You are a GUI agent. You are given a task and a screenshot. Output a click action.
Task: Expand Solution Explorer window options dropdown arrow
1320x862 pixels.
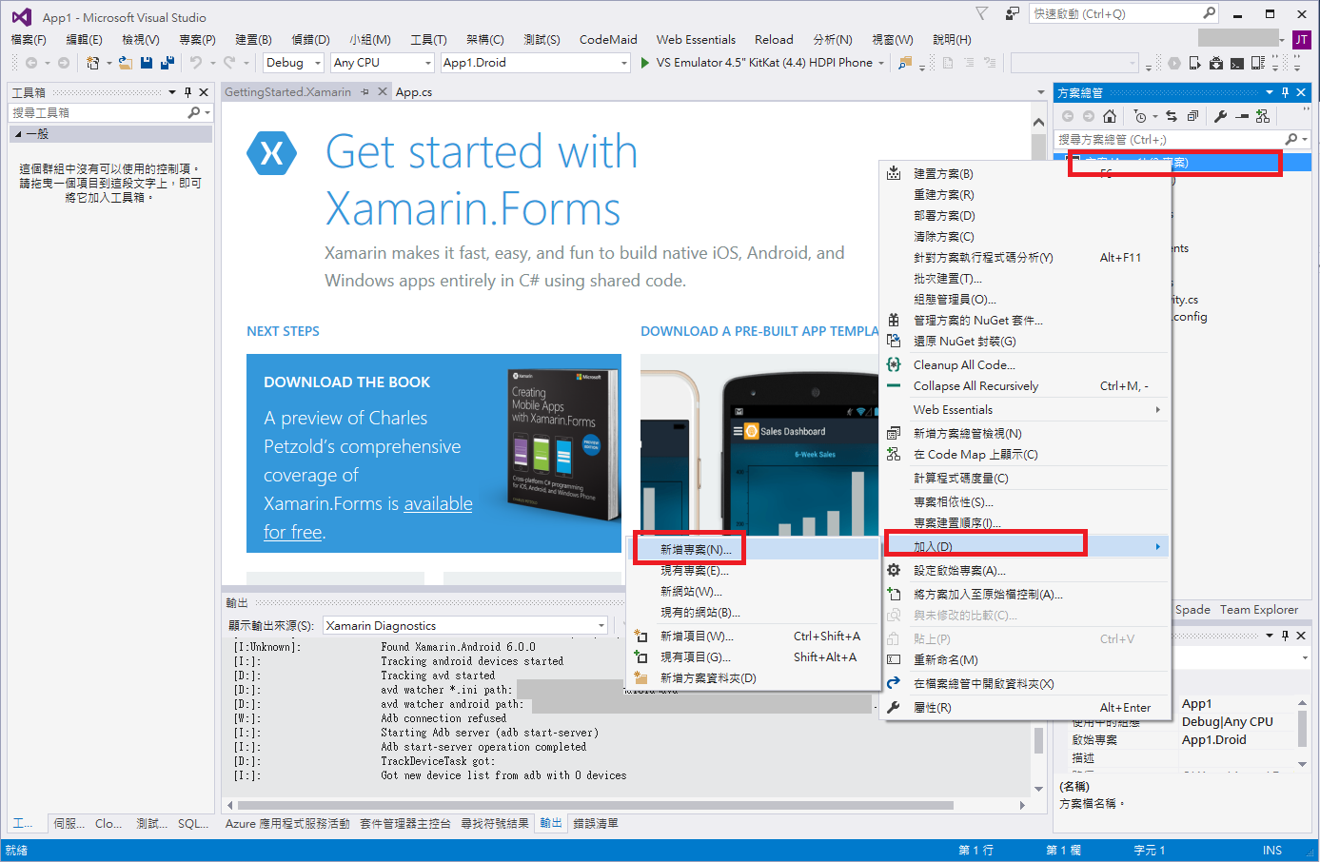tap(1270, 92)
